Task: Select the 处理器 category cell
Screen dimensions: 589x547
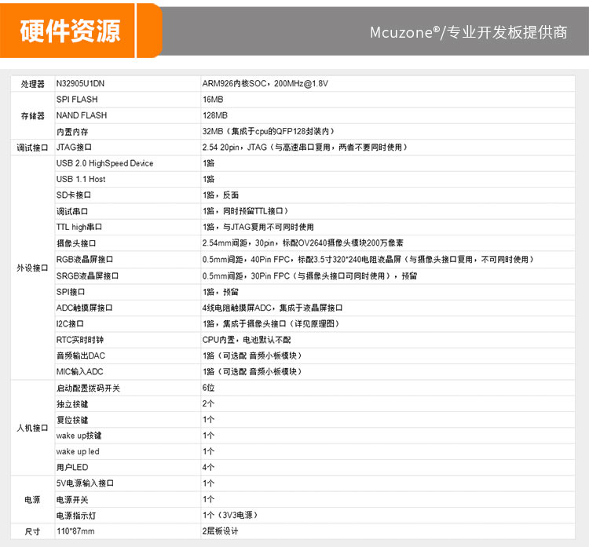Action: click(x=33, y=84)
